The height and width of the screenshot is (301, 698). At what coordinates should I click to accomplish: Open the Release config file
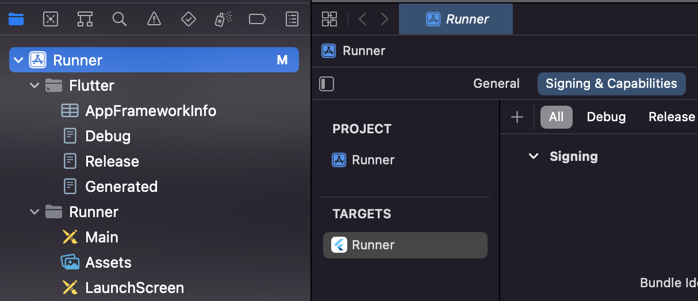coord(112,161)
